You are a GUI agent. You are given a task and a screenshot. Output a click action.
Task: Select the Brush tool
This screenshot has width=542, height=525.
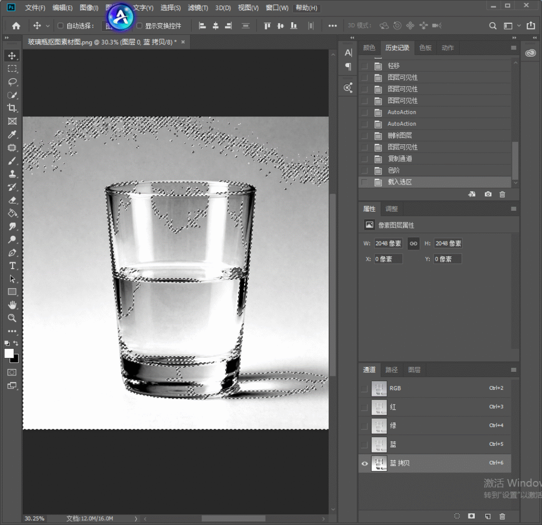[12, 161]
